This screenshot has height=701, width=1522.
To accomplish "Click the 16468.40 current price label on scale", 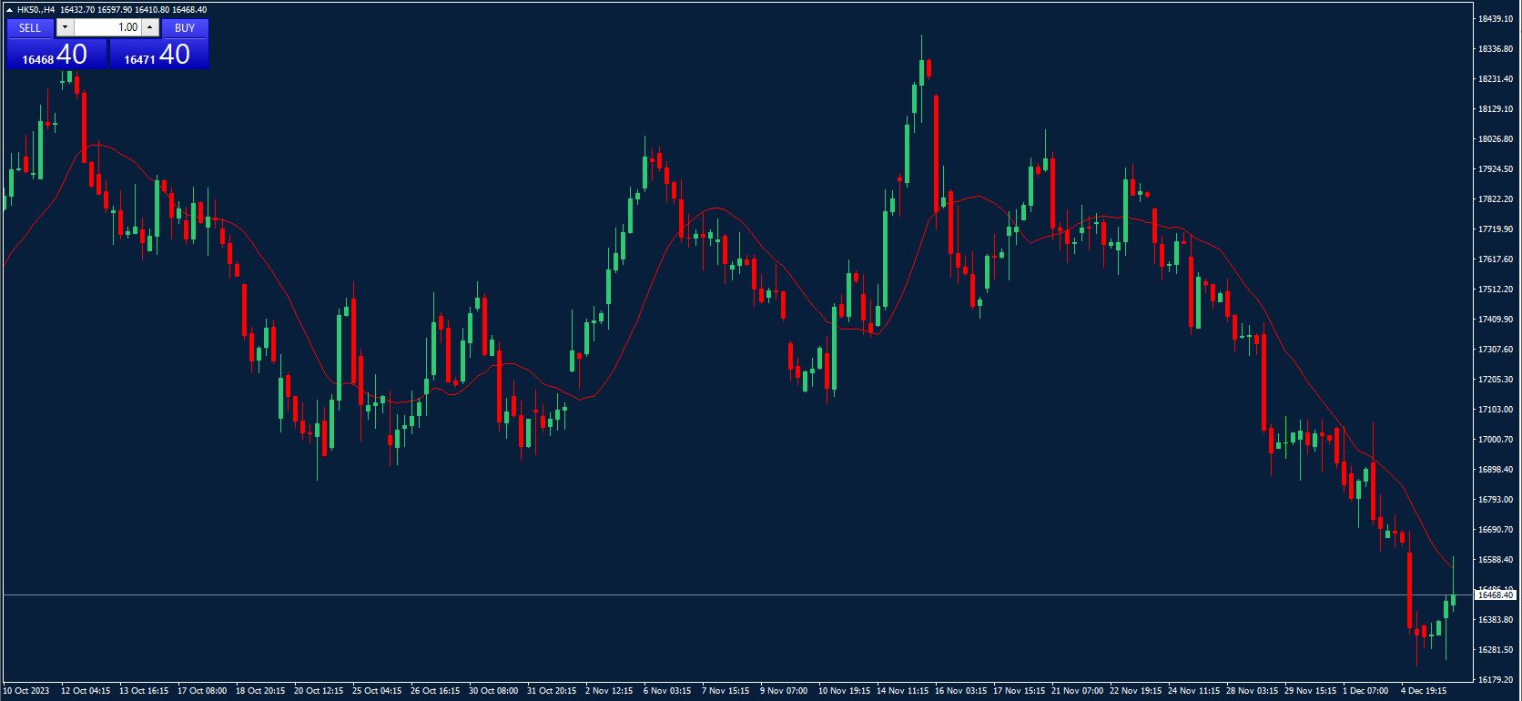I will pyautogui.click(x=1496, y=594).
